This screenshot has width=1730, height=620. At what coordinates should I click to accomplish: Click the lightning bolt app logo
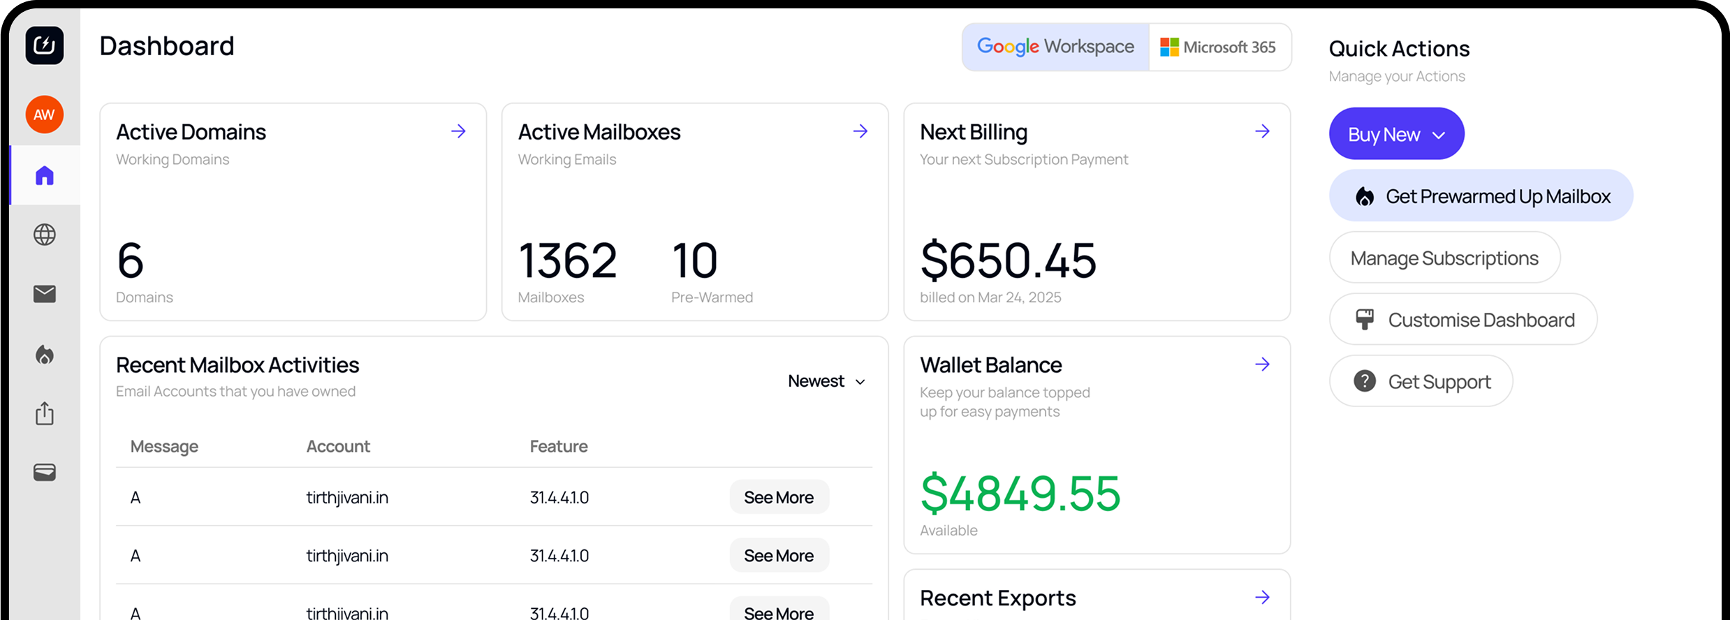(x=45, y=46)
